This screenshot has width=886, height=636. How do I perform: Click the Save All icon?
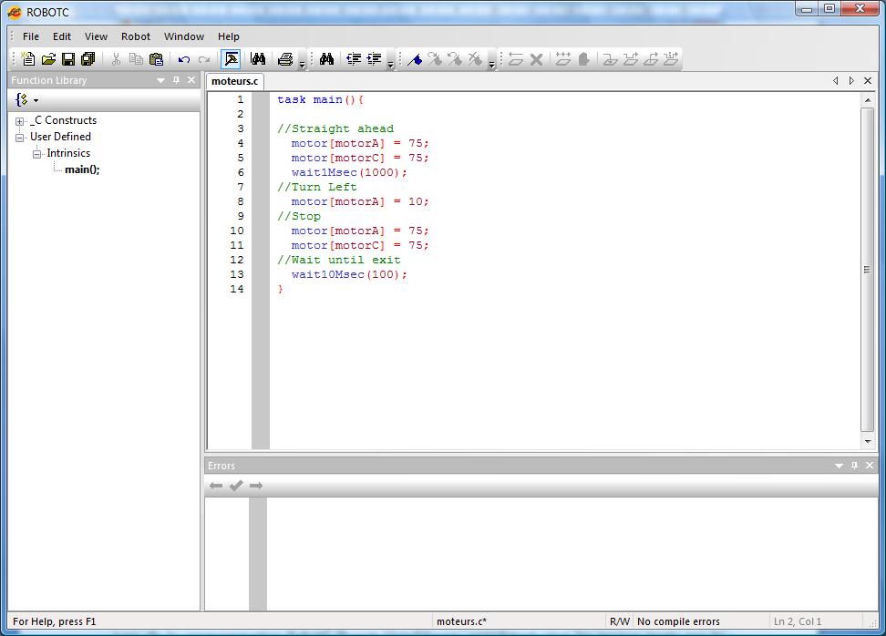(x=88, y=59)
